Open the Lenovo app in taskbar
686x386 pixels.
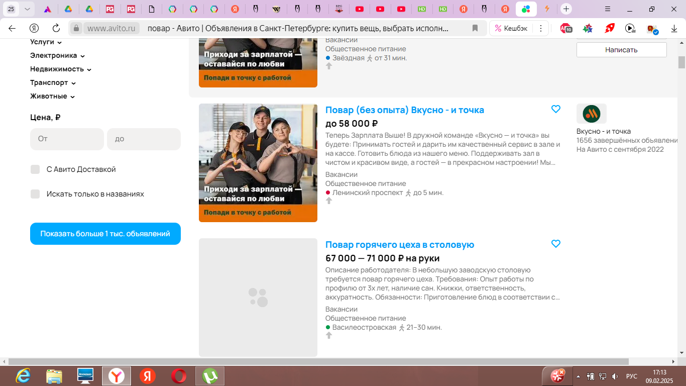click(85, 376)
